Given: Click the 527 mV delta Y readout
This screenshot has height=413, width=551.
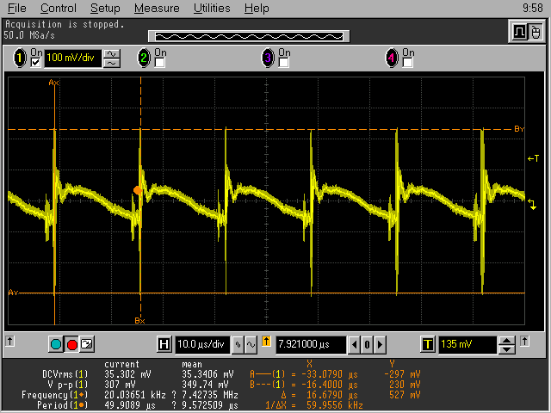Looking at the screenshot, I should click(405, 395).
